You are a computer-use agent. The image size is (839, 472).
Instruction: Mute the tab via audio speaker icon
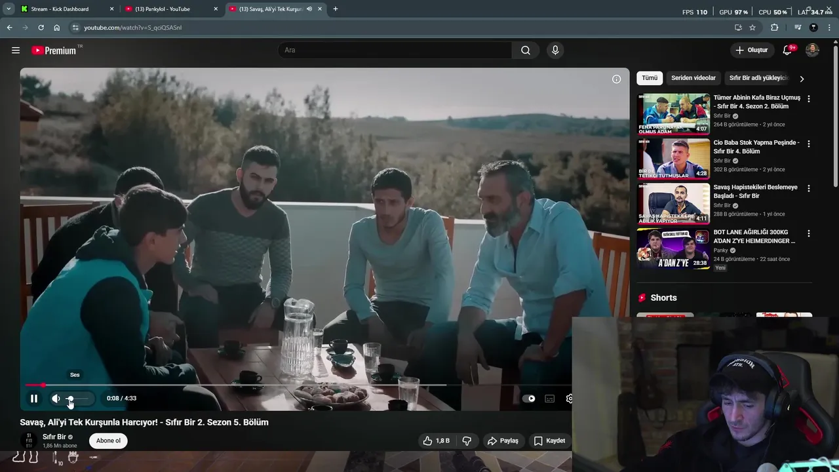(x=309, y=9)
